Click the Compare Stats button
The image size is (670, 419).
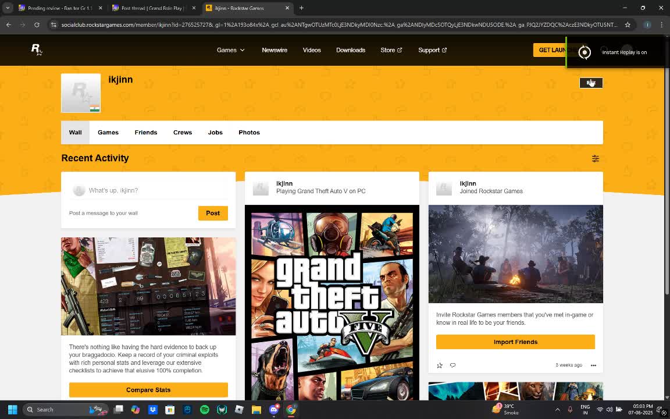148,390
